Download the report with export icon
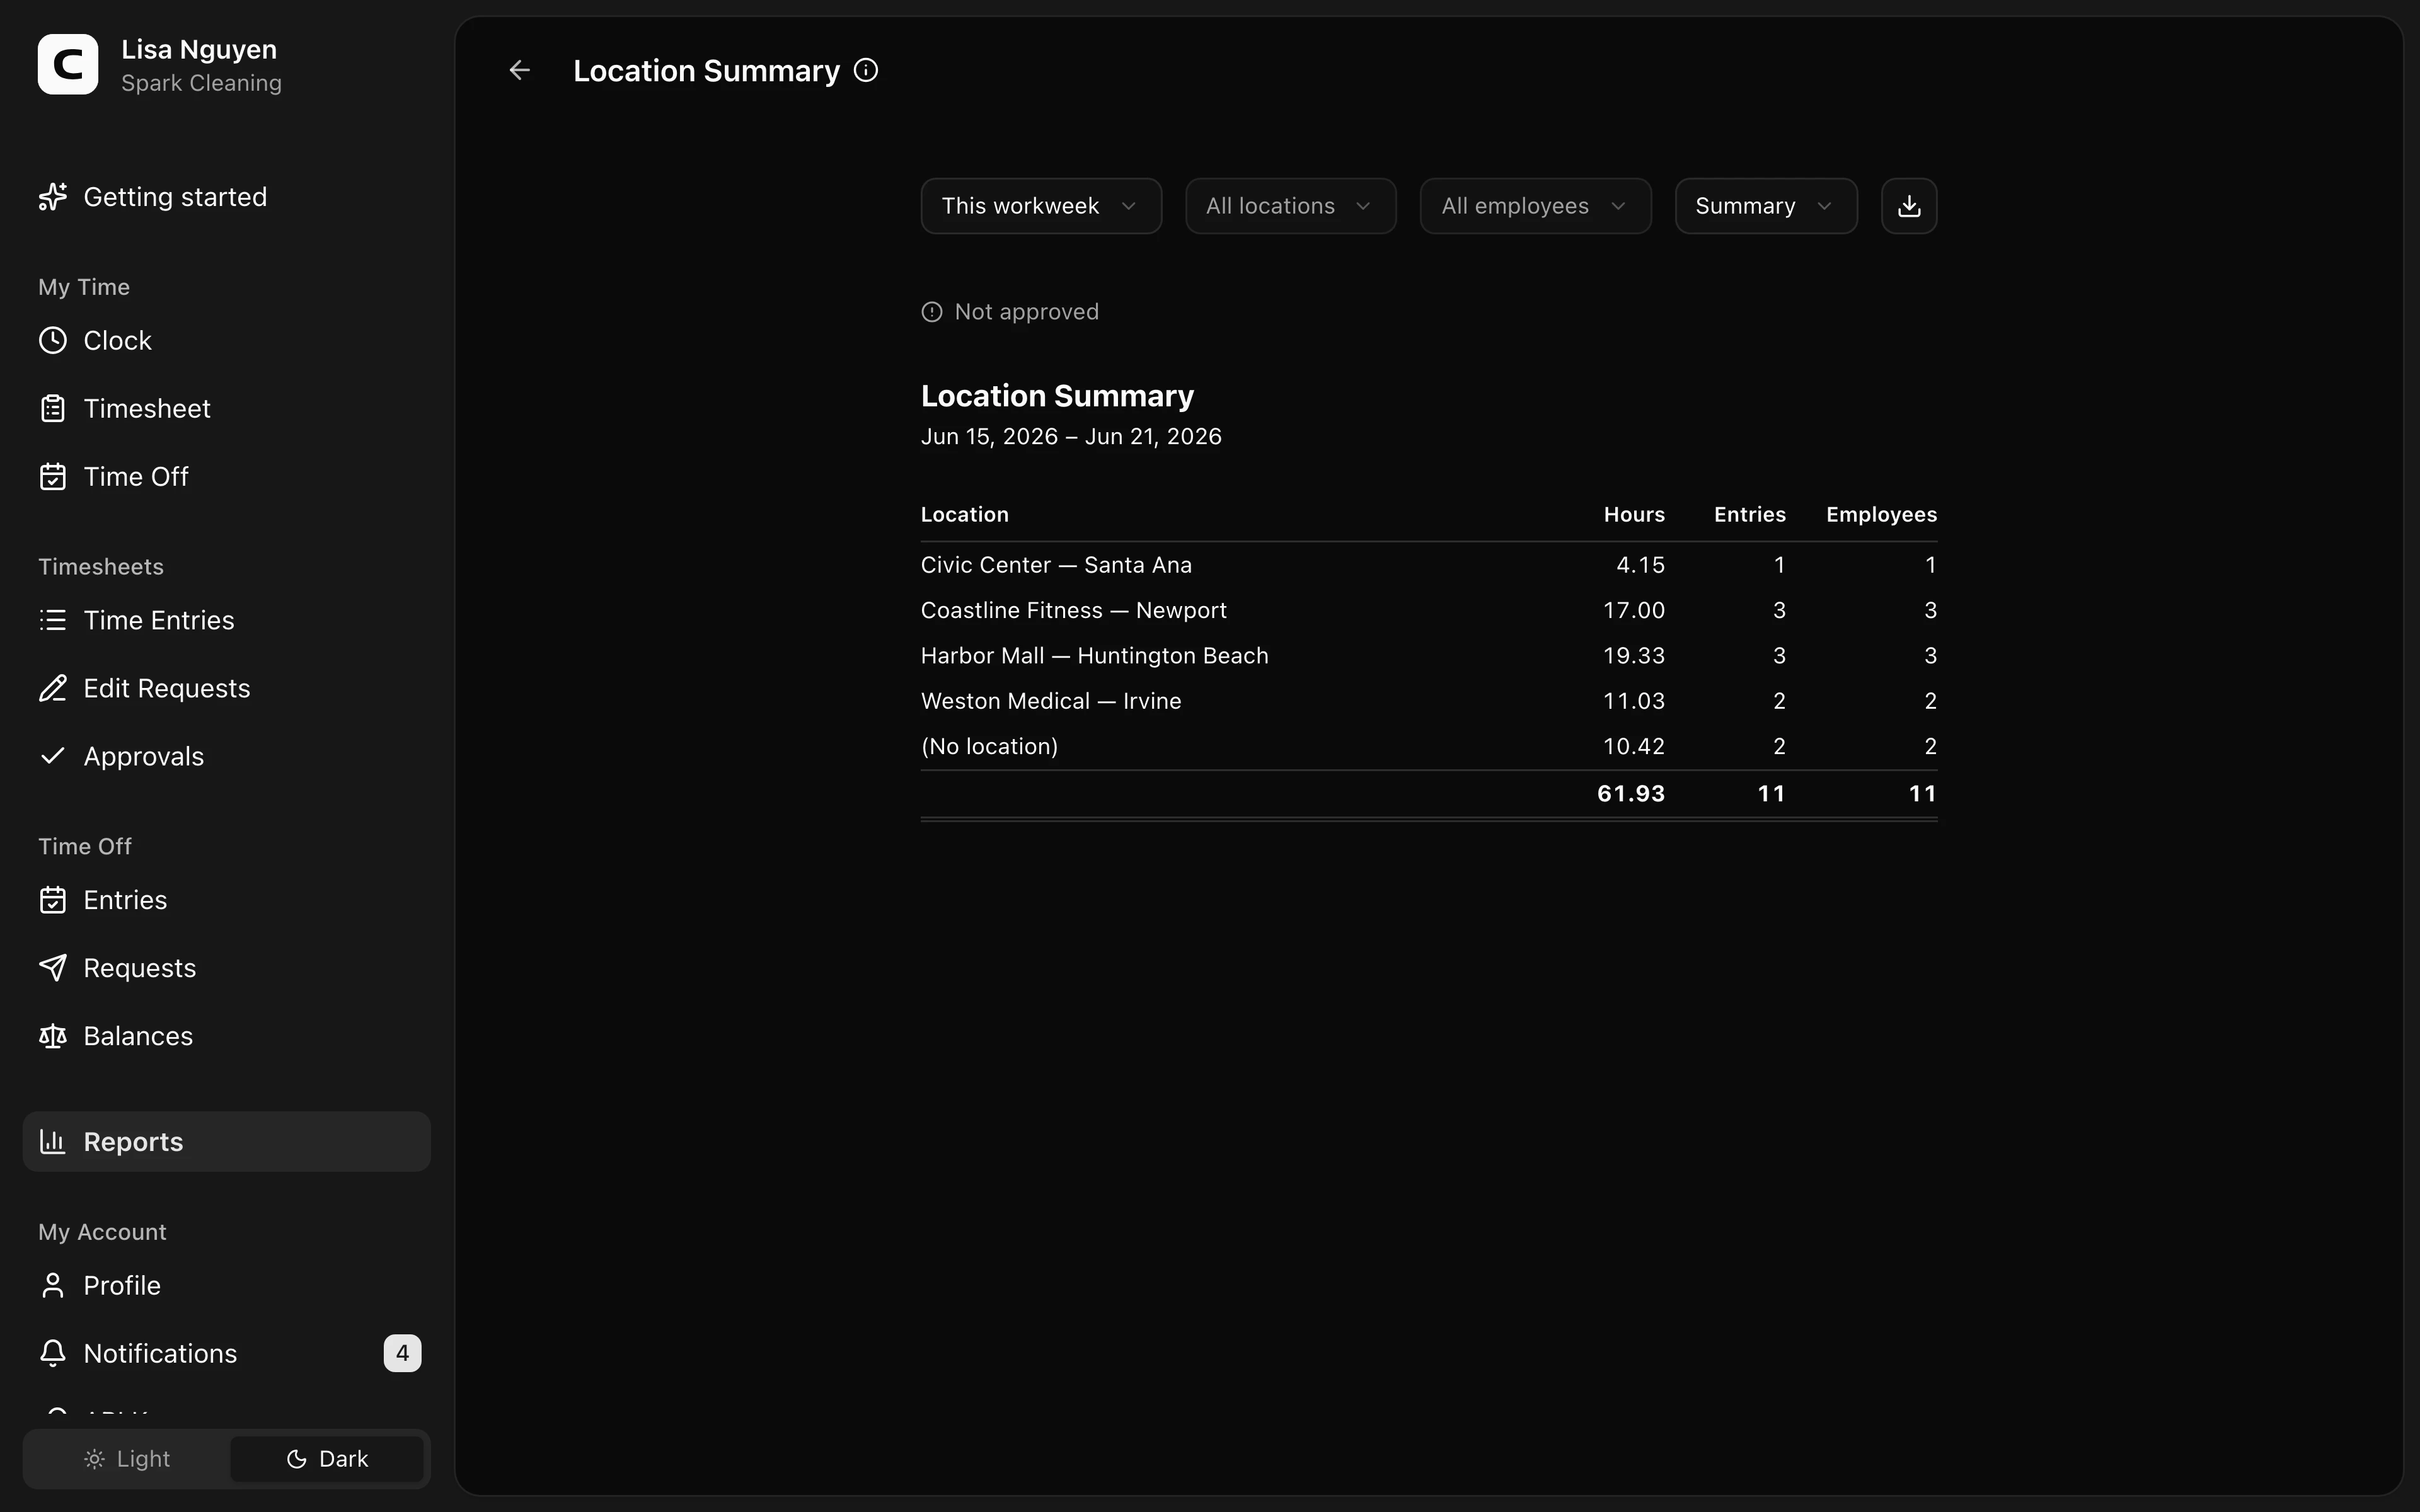The image size is (2420, 1512). (1908, 206)
